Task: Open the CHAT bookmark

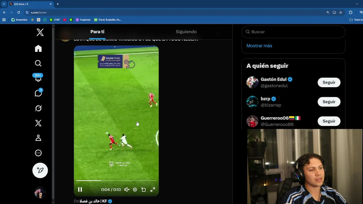Action: coord(55,20)
